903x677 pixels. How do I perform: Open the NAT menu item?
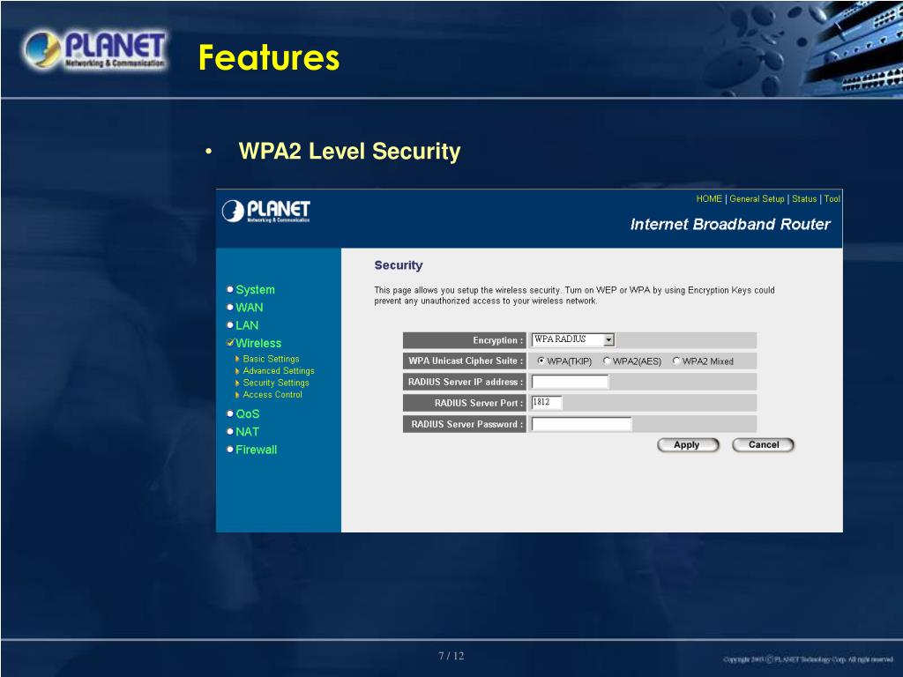click(247, 432)
